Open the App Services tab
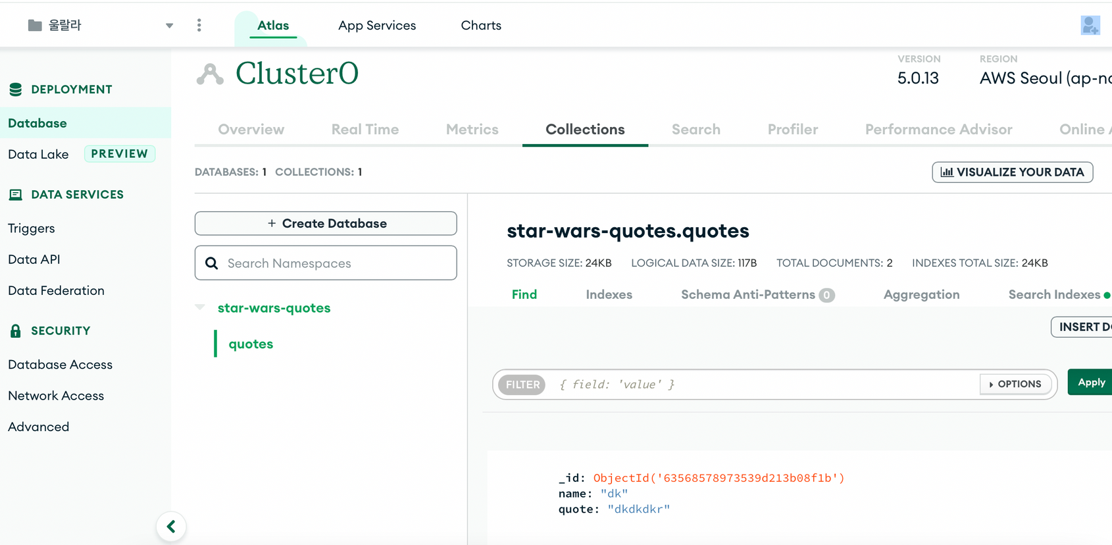This screenshot has width=1112, height=545. coord(377,25)
